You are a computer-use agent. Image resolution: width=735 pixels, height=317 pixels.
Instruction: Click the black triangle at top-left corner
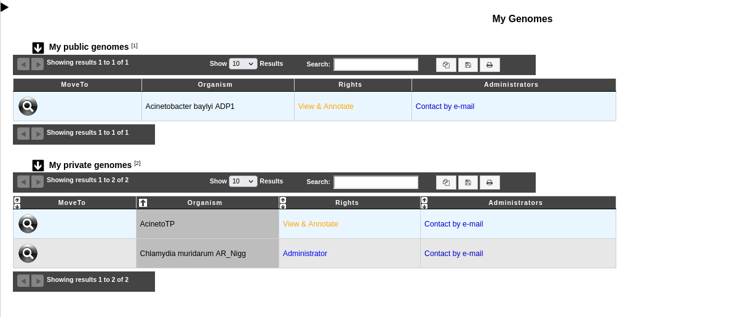tap(4, 7)
